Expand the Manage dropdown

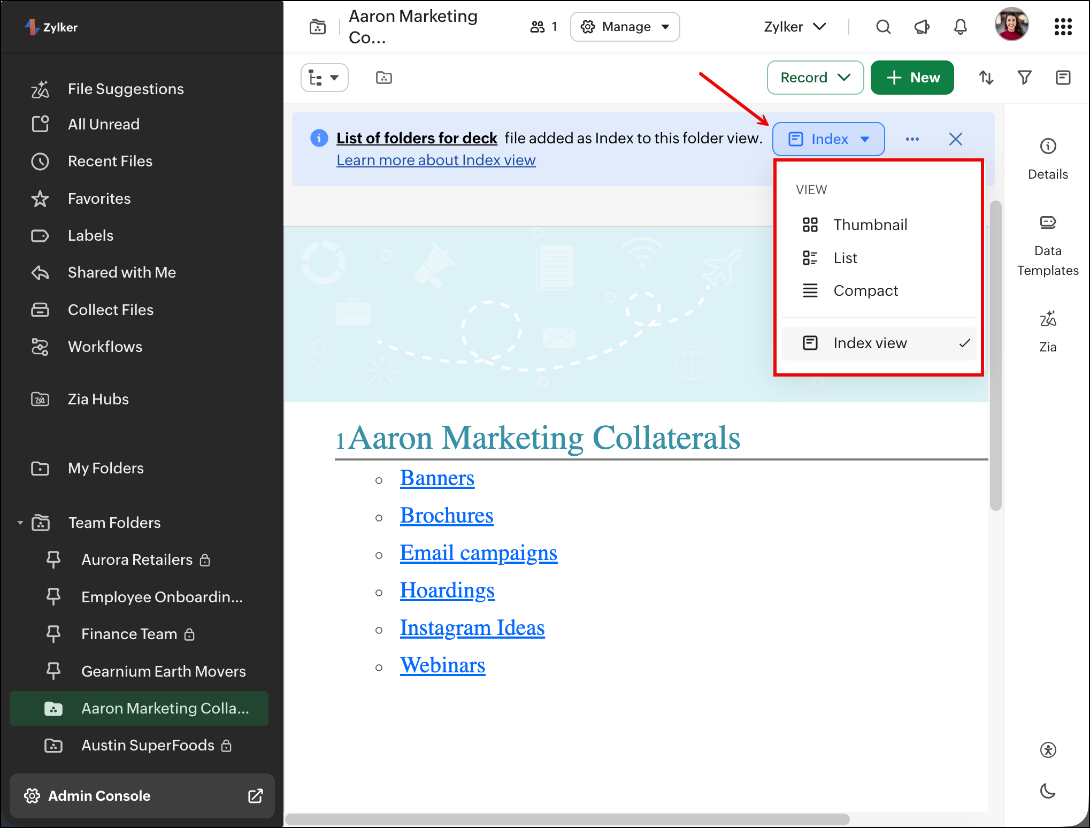(x=625, y=27)
